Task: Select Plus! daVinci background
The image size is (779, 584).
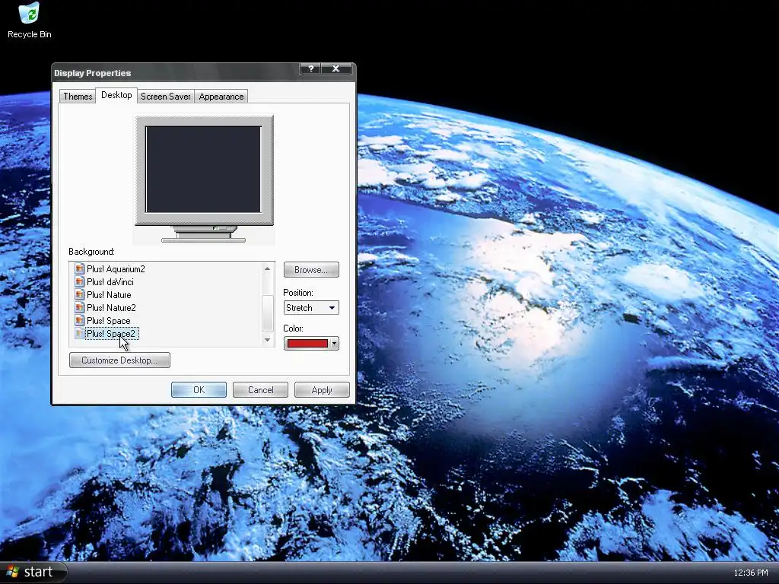Action: [110, 281]
